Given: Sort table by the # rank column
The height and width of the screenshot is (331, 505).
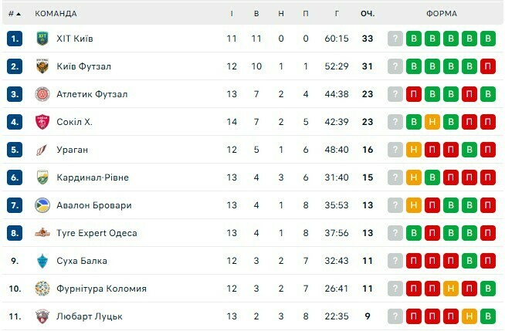Looking at the screenshot, I should 14,14.
